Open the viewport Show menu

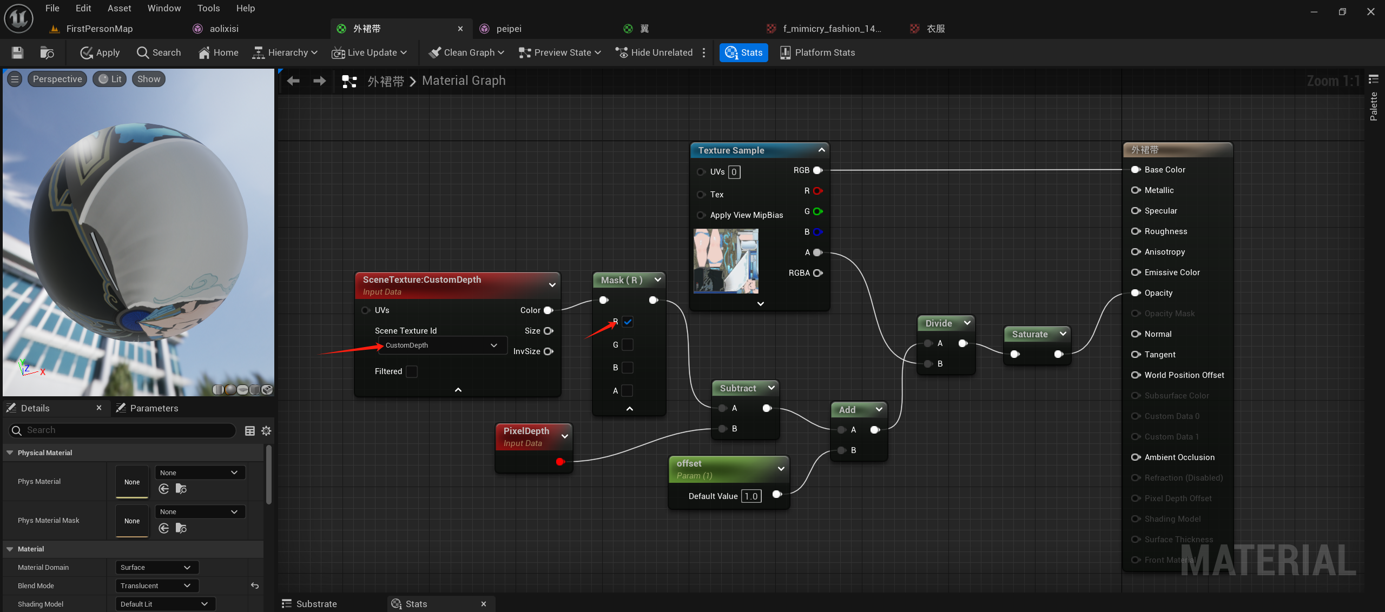click(149, 79)
